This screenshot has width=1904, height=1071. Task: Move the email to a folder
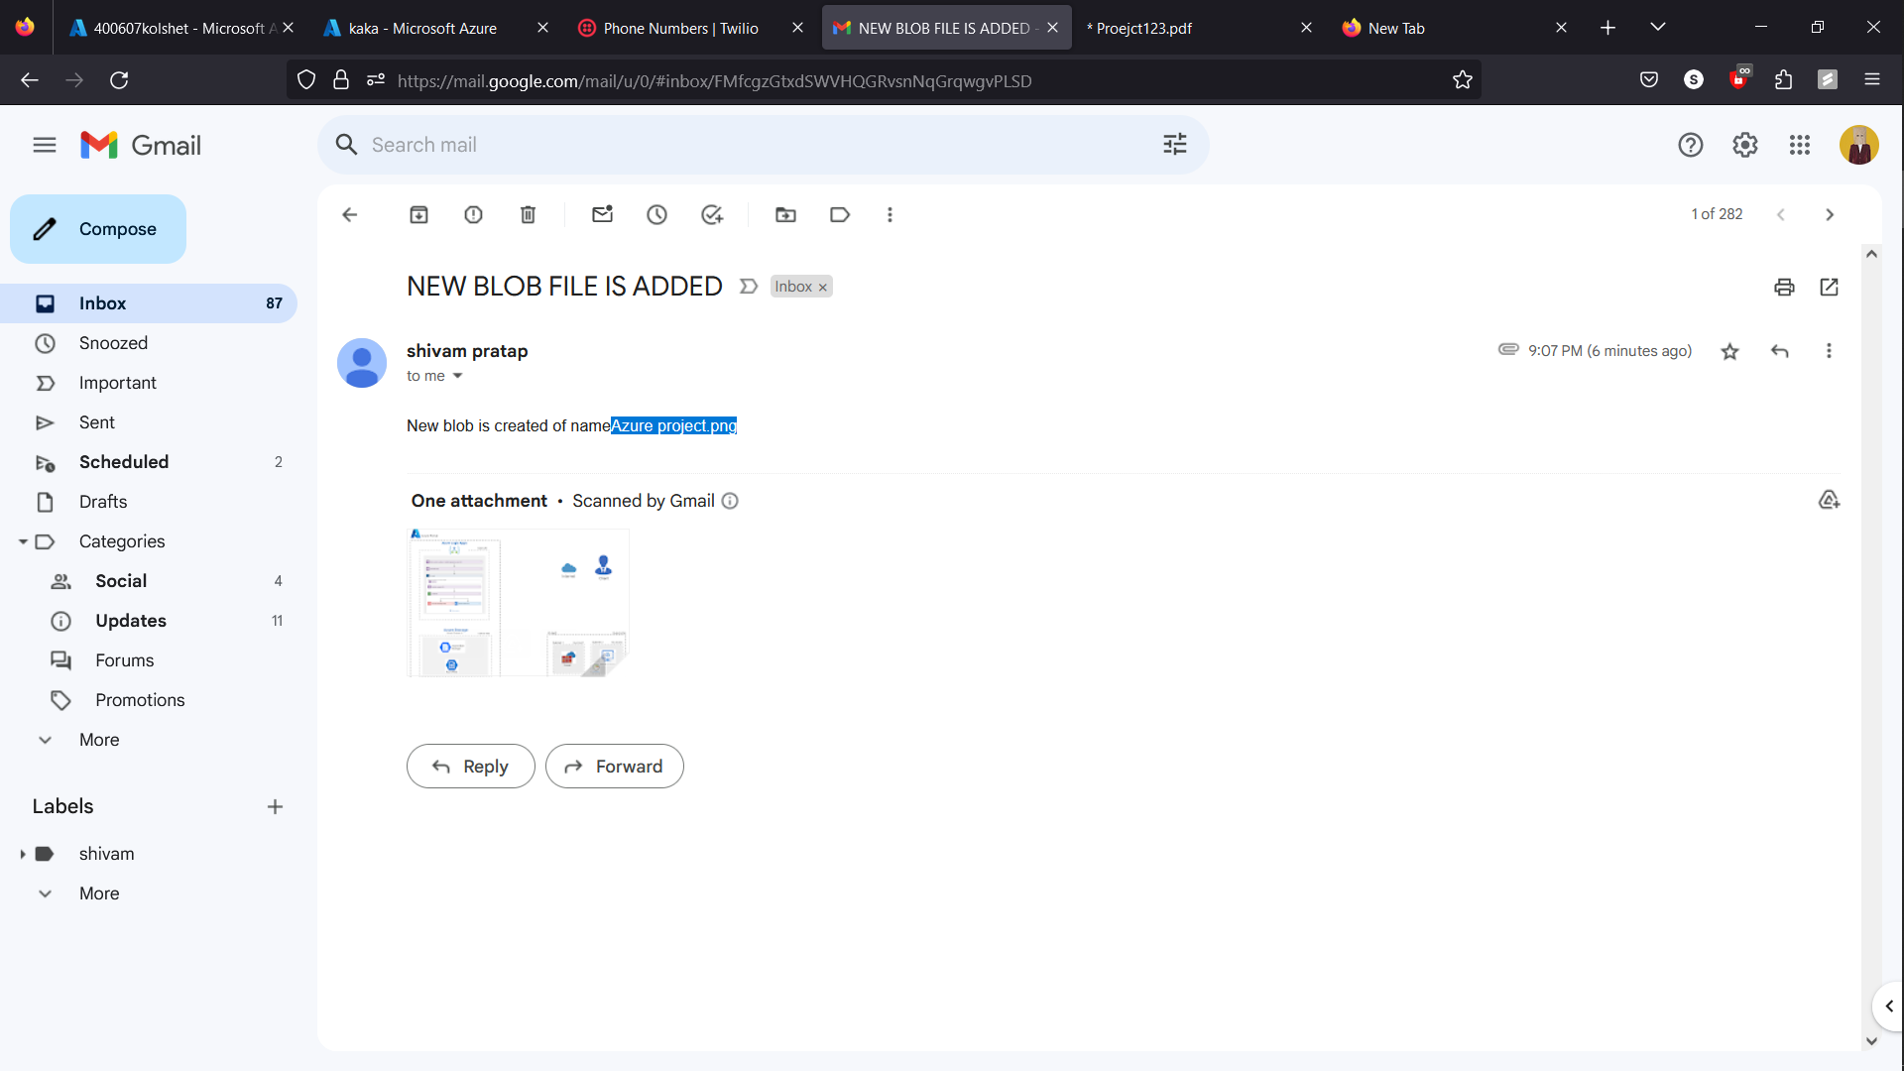(x=785, y=214)
